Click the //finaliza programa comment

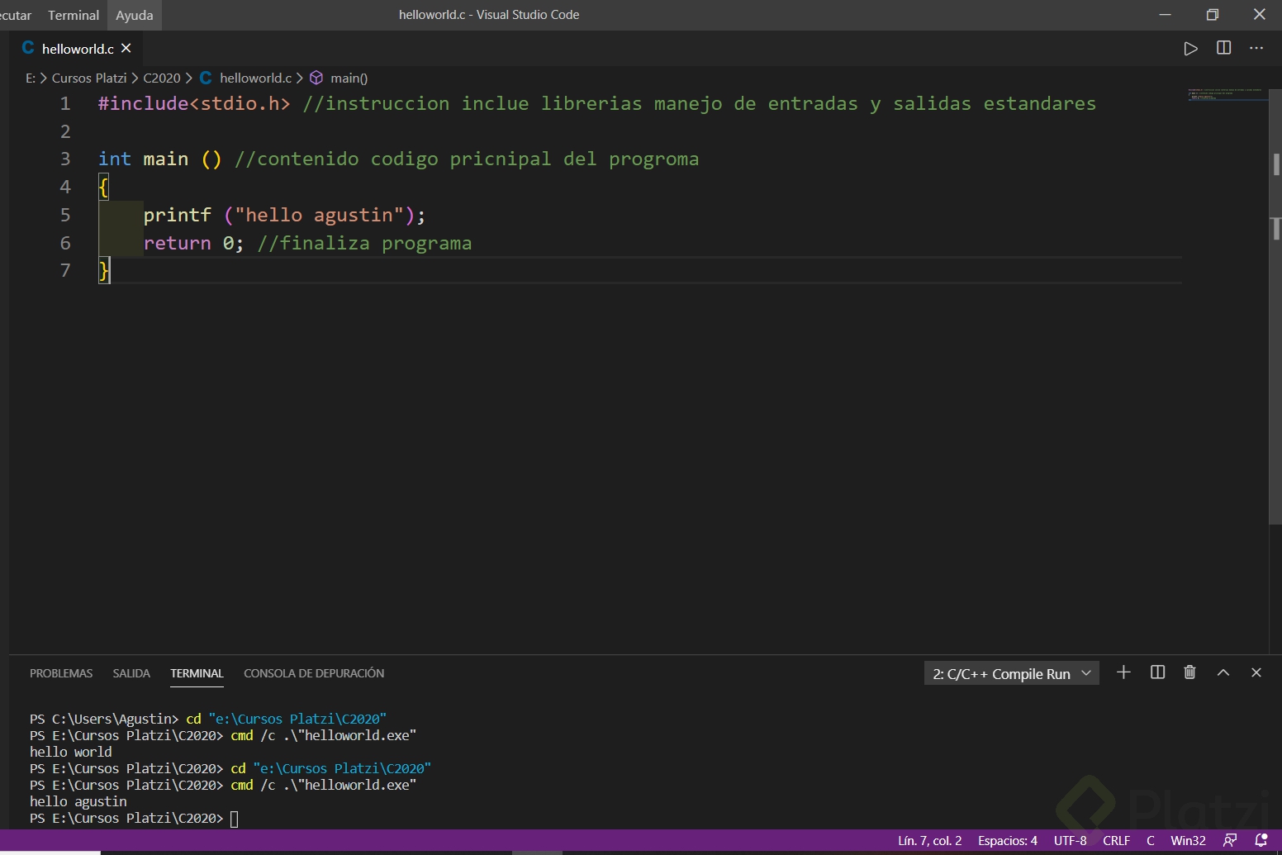(x=364, y=243)
